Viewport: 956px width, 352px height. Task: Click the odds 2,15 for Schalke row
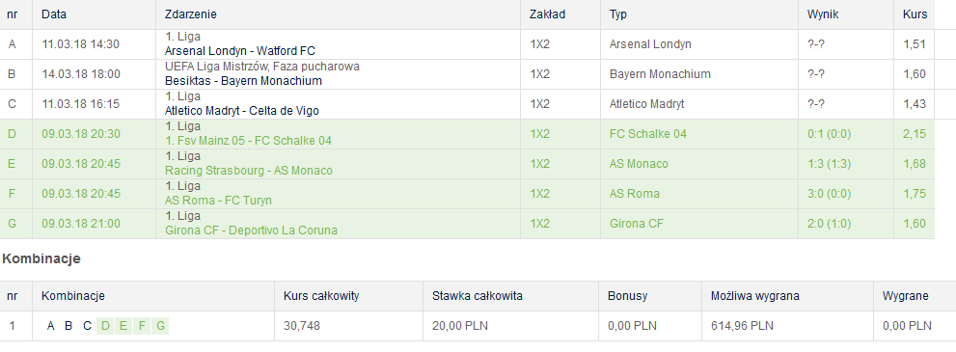914,133
